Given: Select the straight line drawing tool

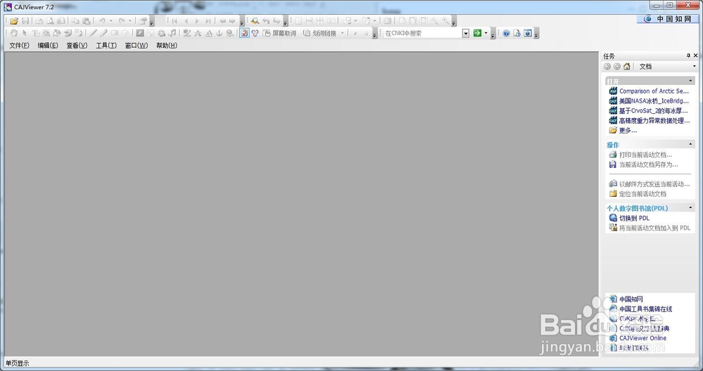Looking at the screenshot, I should pyautogui.click(x=93, y=33).
